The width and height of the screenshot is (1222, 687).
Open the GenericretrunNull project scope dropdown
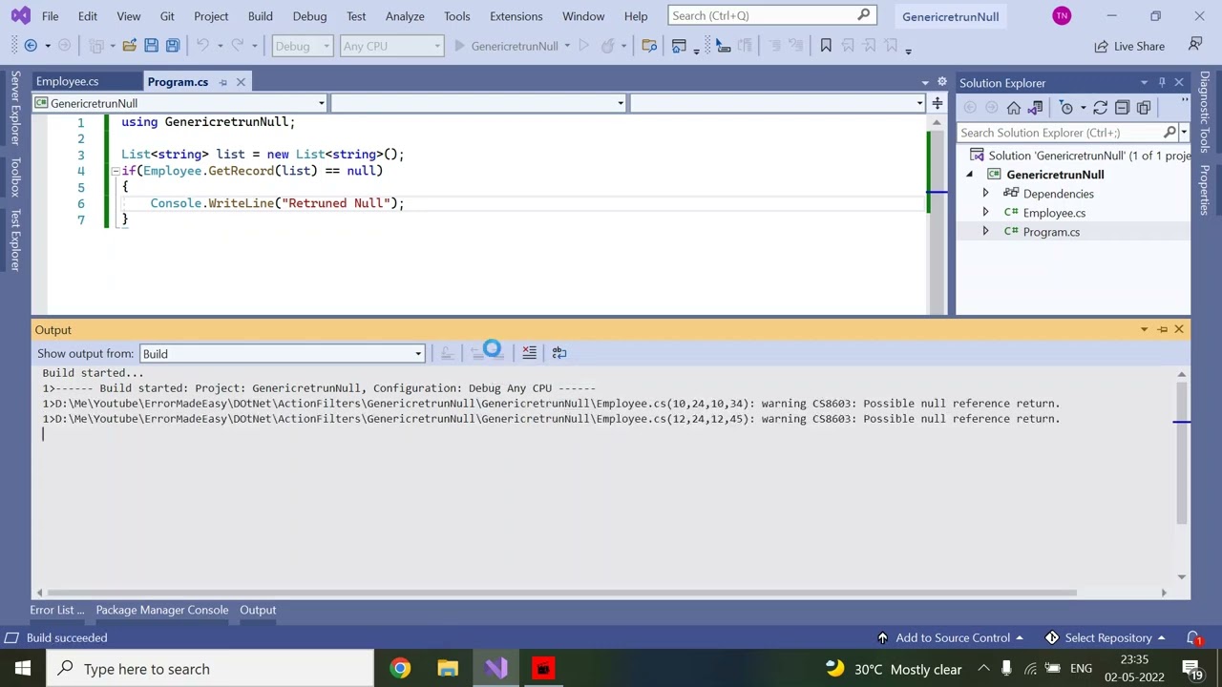pyautogui.click(x=180, y=103)
